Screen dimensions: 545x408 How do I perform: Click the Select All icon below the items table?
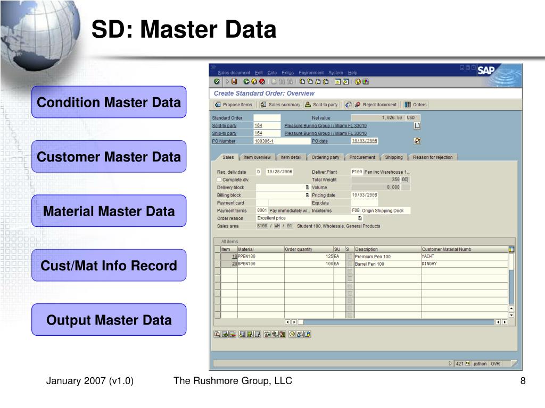[250, 334]
